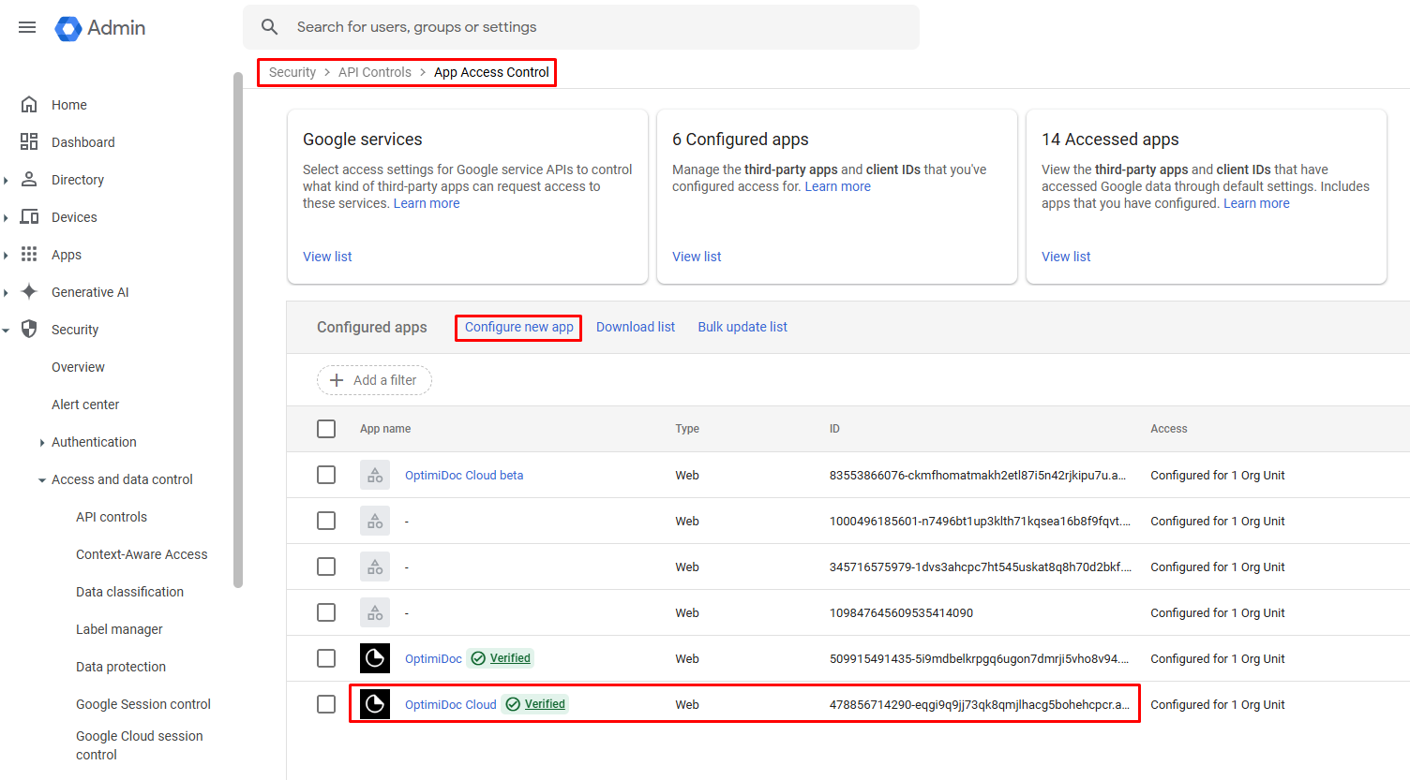1410x780 pixels.
Task: Click the OptimiDoc black logo icon
Action: pos(375,658)
